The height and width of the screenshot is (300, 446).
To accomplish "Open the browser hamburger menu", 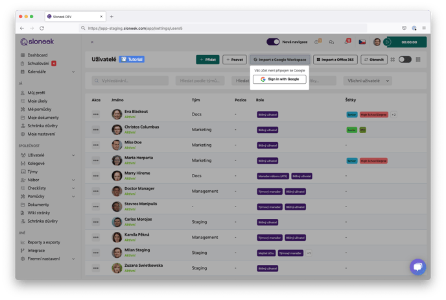I will (424, 28).
